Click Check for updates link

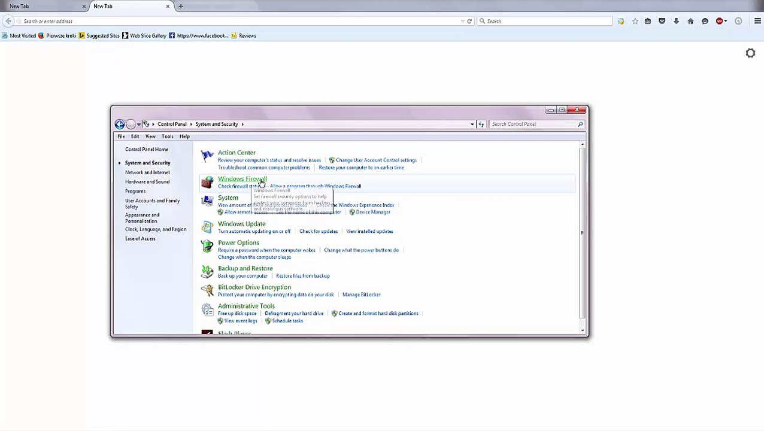click(319, 231)
